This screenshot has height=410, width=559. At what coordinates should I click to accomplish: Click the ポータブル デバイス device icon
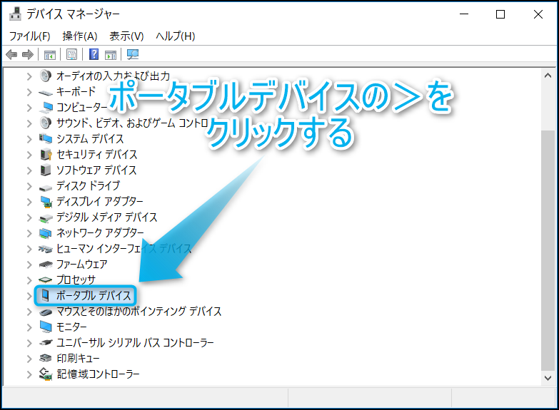[46, 295]
